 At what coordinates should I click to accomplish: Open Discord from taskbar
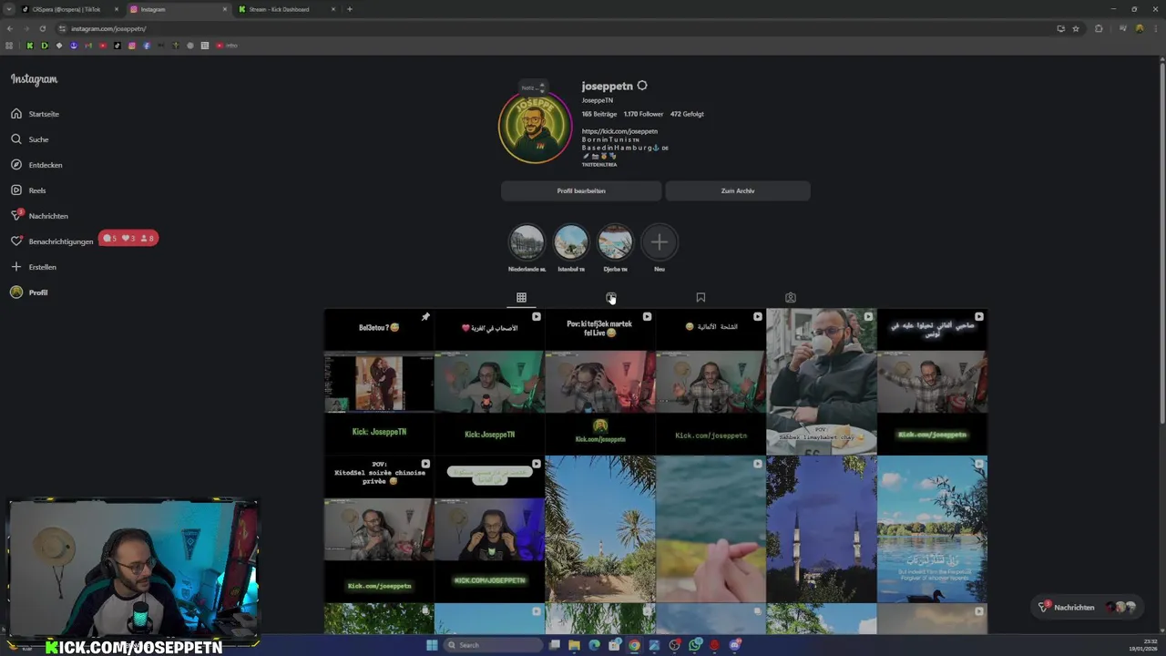734,645
